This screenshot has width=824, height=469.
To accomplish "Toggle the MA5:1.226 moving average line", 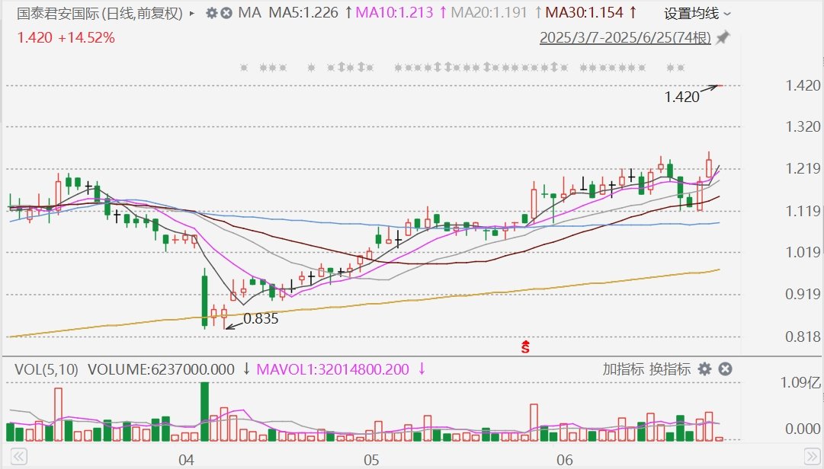I will (303, 13).
